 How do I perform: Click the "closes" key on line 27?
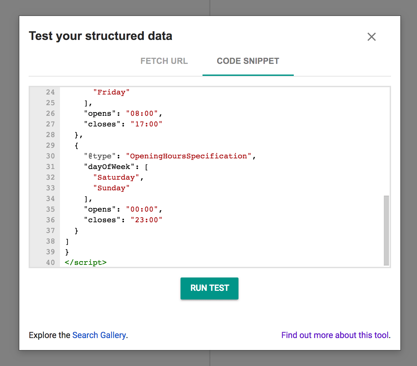(102, 124)
